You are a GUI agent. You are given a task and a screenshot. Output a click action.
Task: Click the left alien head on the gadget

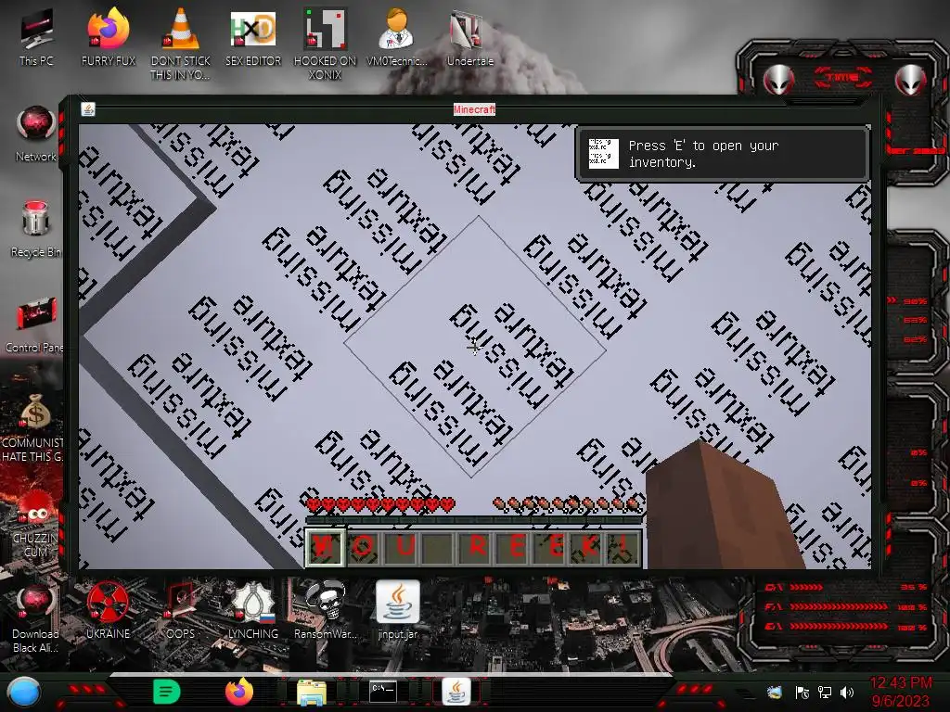click(779, 80)
